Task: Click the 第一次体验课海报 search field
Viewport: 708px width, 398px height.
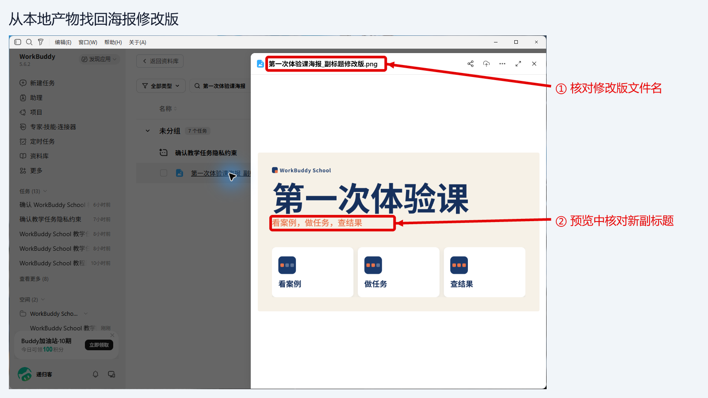Action: pos(220,86)
